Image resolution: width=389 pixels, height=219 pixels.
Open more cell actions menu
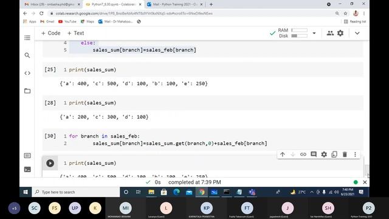coord(355,155)
